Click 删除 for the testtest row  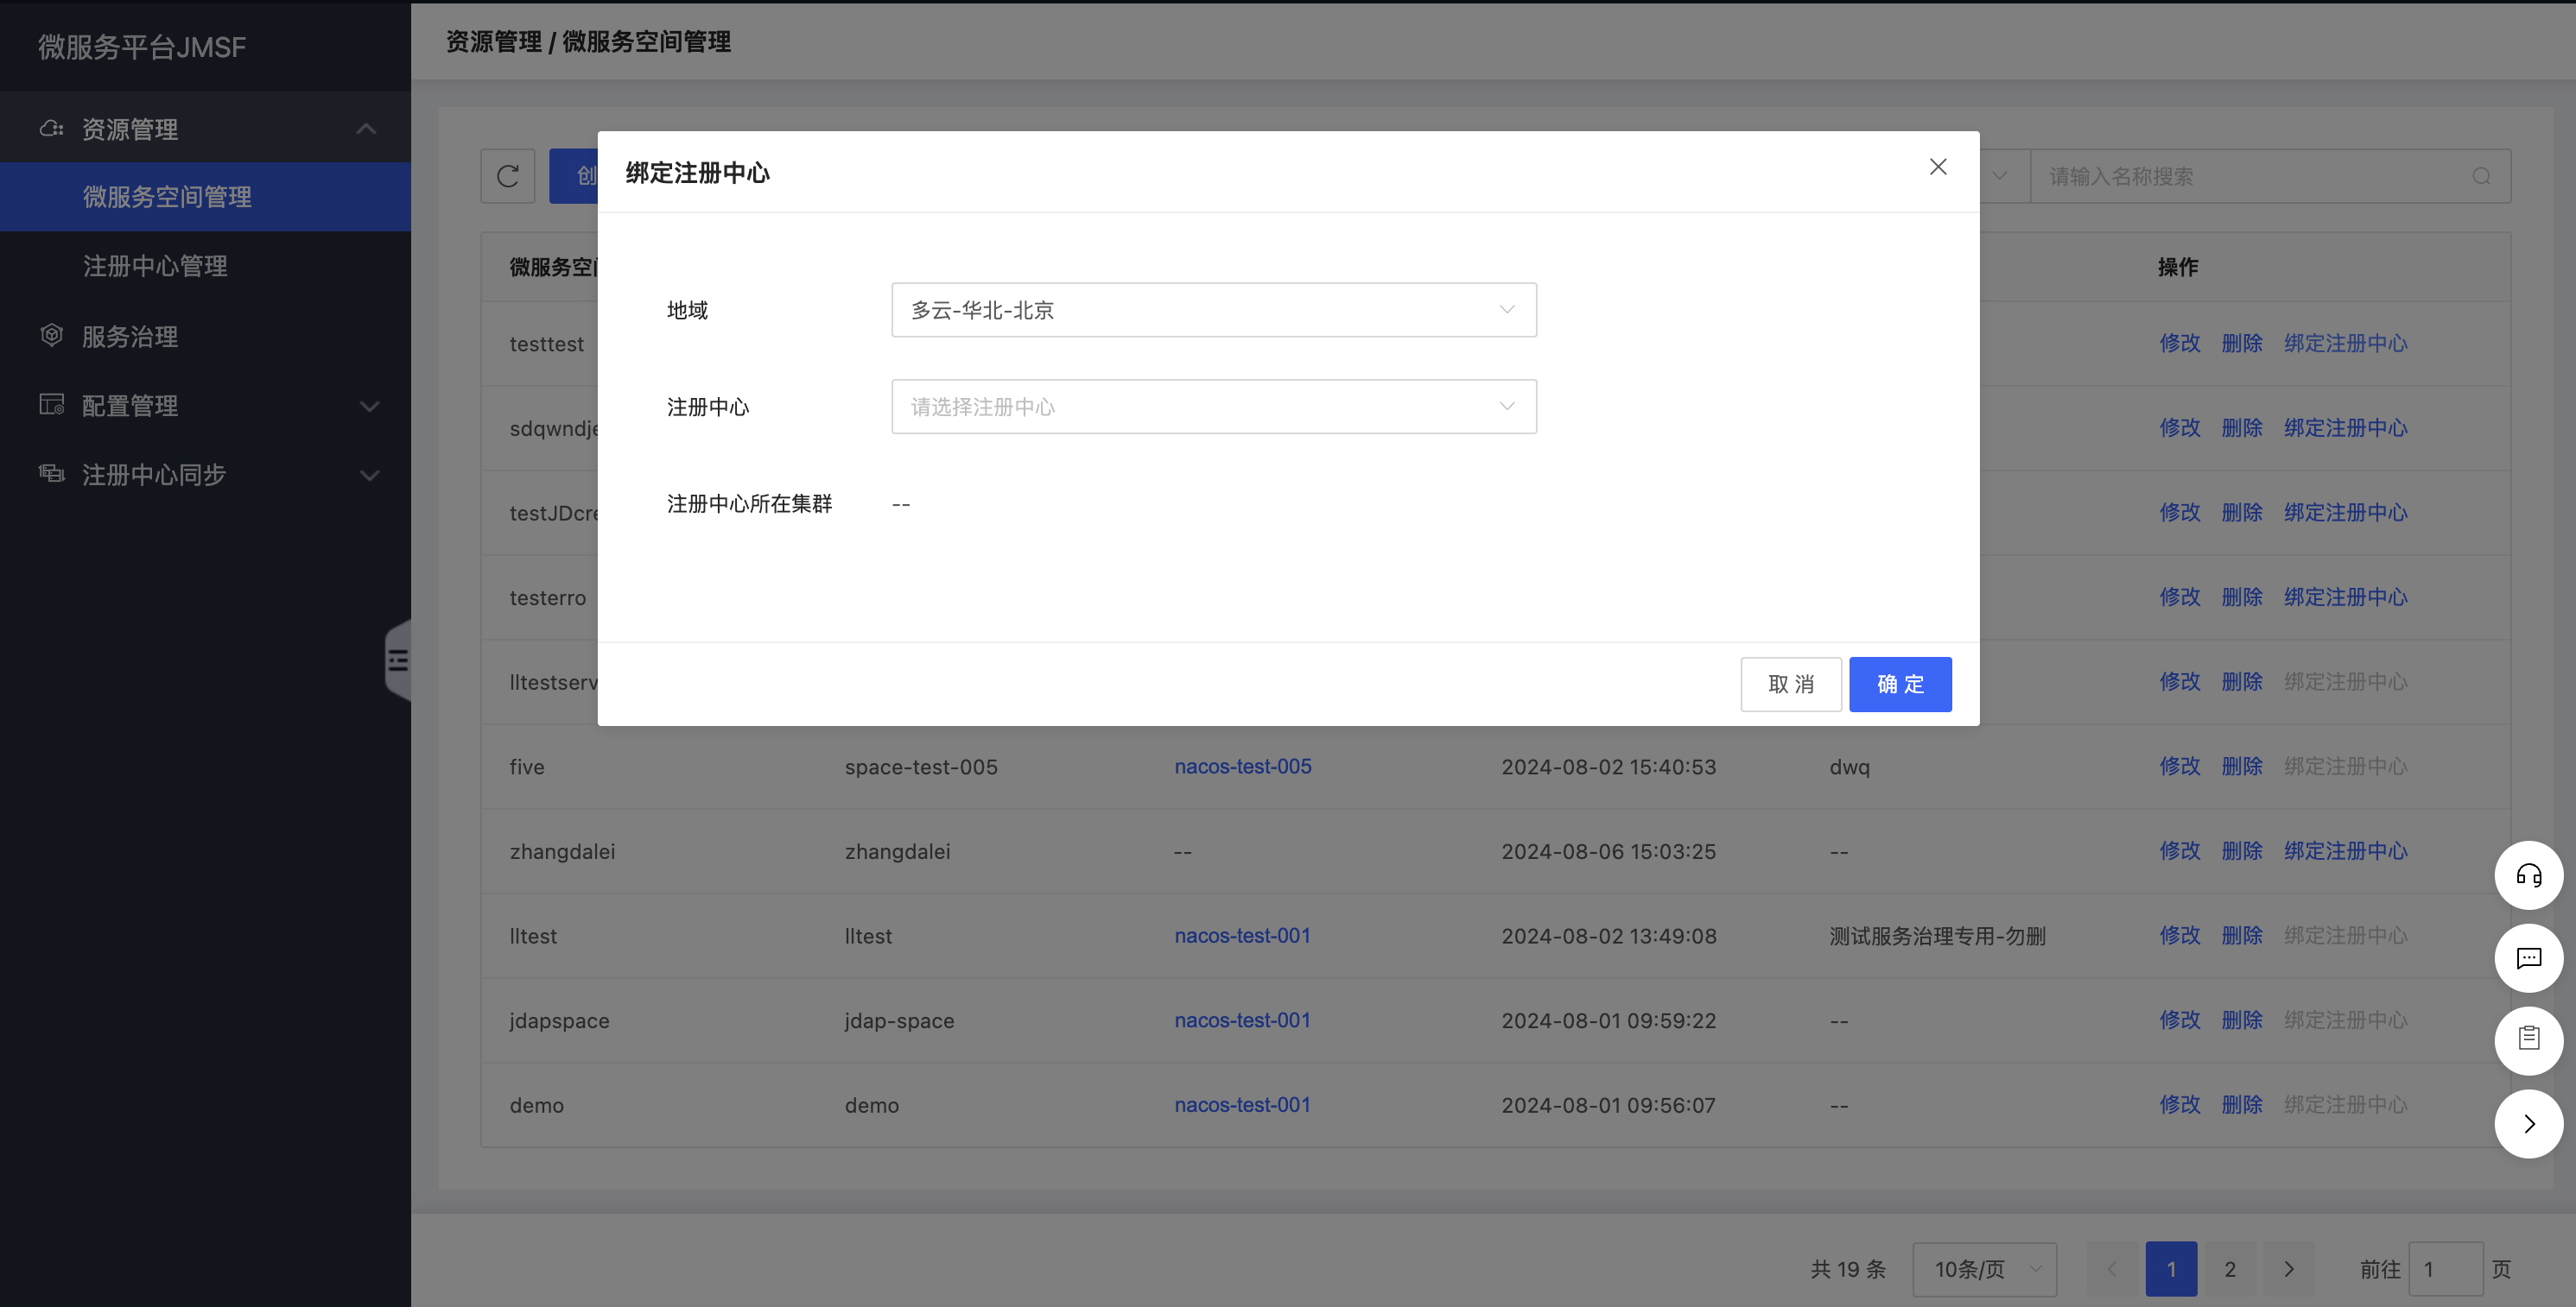click(2241, 343)
